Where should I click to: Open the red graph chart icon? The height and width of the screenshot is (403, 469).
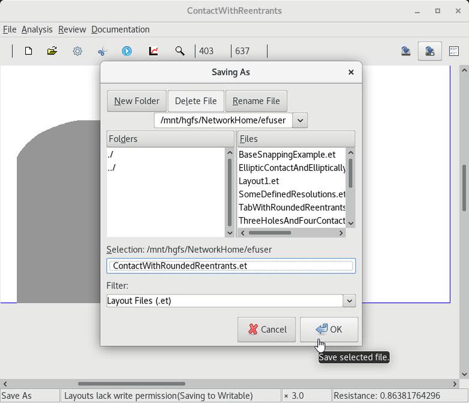pos(154,51)
